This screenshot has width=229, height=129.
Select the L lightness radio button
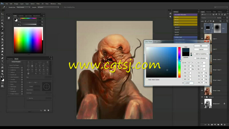(x=197, y=63)
